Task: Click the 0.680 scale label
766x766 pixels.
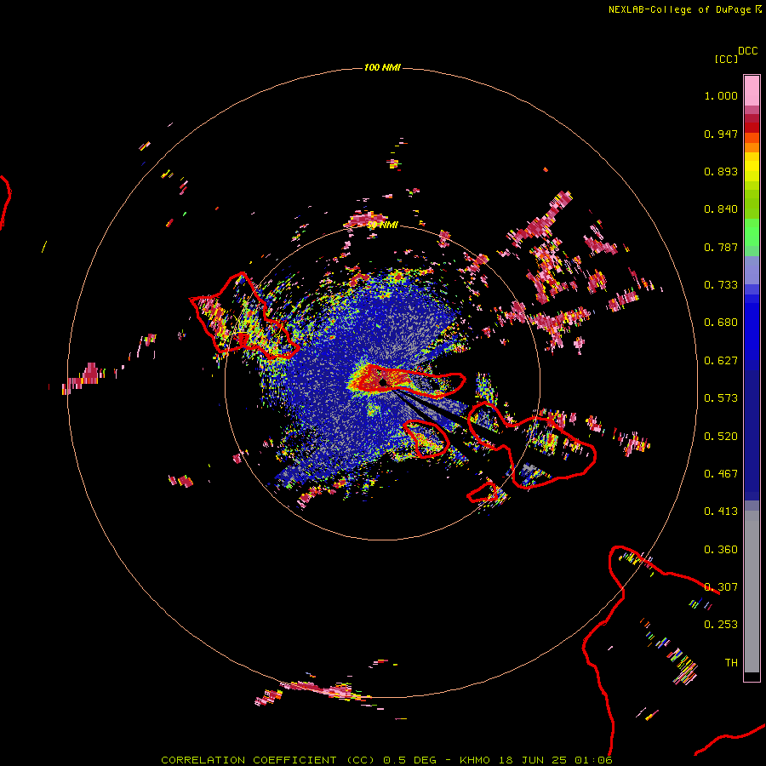Action: pos(721,323)
